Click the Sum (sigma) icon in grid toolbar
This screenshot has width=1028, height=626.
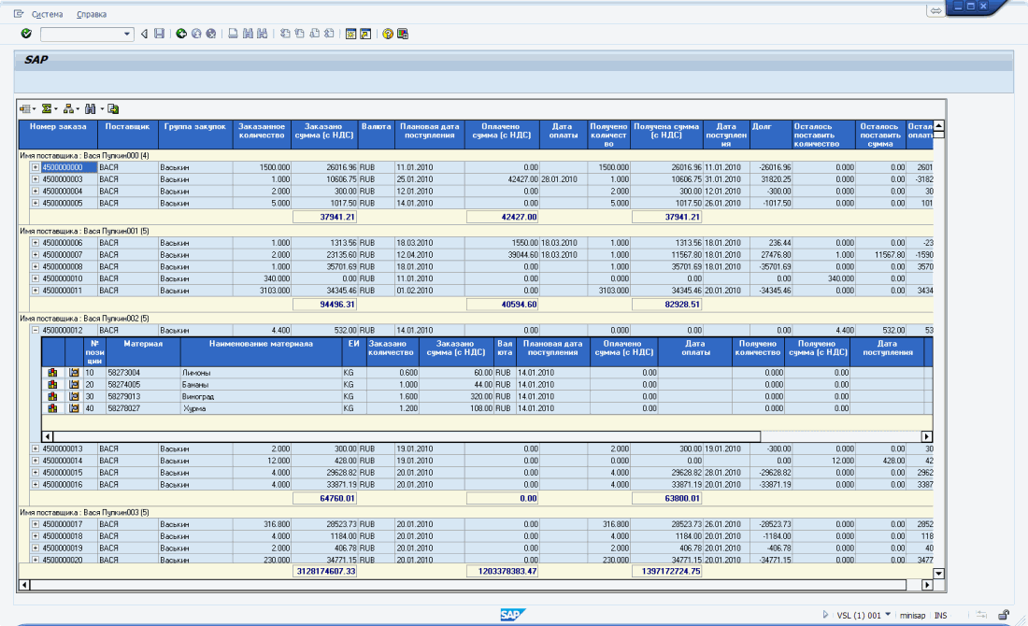(x=47, y=108)
